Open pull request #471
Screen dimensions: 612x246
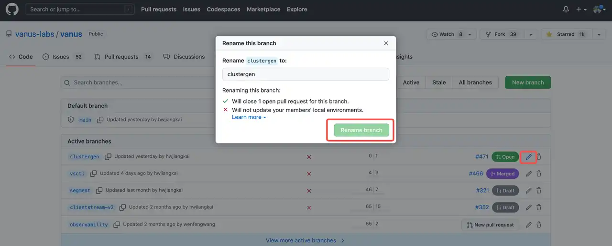(482, 156)
